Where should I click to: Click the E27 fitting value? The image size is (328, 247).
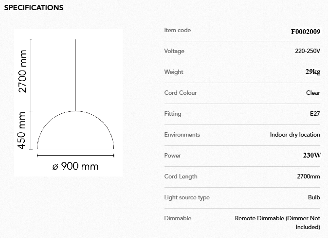click(x=315, y=114)
